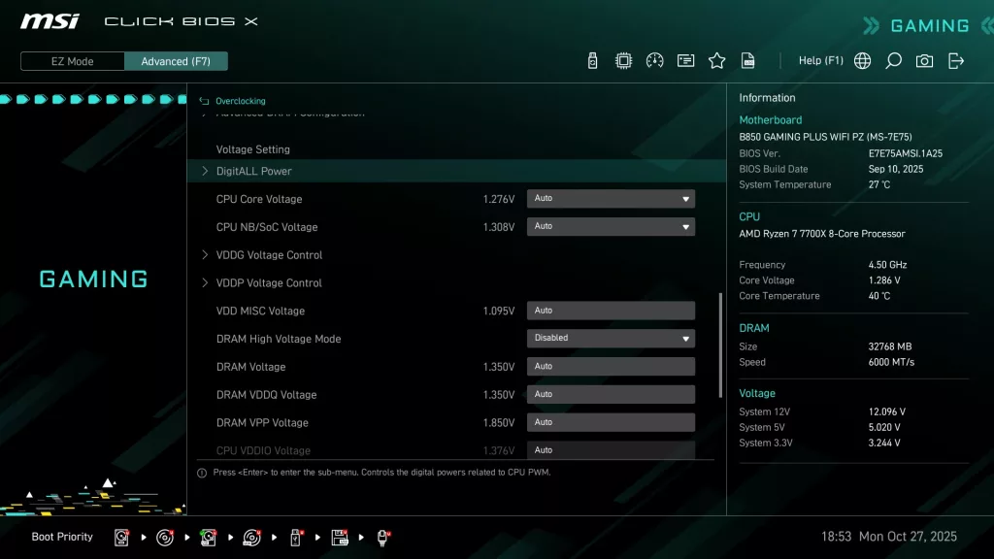Screen dimensions: 994x559
Task: Select the Advanced (F7) tab
Action: click(176, 60)
